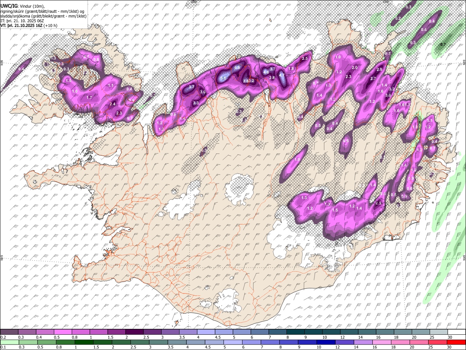Click the 4.5 precipitation value on the map
The height and width of the screenshot is (350, 466).
pyautogui.click(x=237, y=67)
